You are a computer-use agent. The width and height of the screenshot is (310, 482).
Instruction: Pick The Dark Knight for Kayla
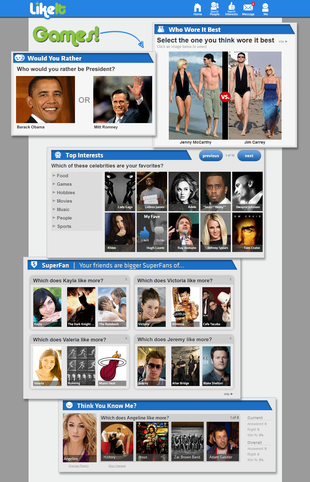81,307
